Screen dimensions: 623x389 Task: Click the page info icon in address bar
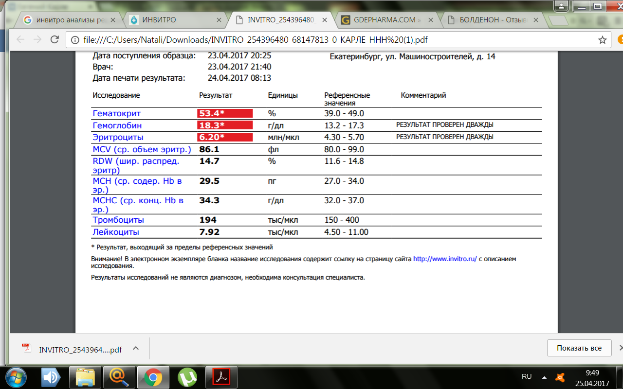(75, 40)
